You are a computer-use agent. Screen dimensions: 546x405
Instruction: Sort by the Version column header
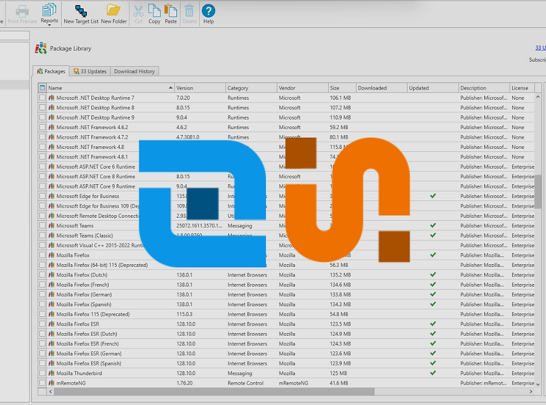(x=200, y=88)
